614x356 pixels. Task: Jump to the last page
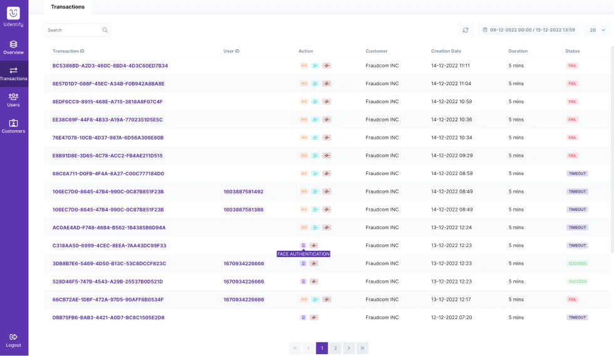click(362, 348)
